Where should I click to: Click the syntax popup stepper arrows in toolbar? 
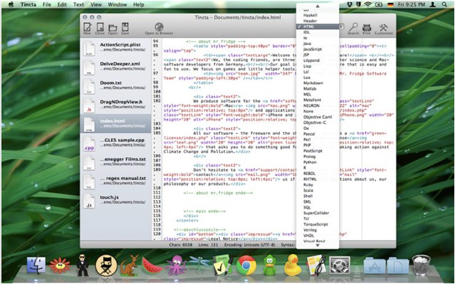pyautogui.click(x=342, y=26)
